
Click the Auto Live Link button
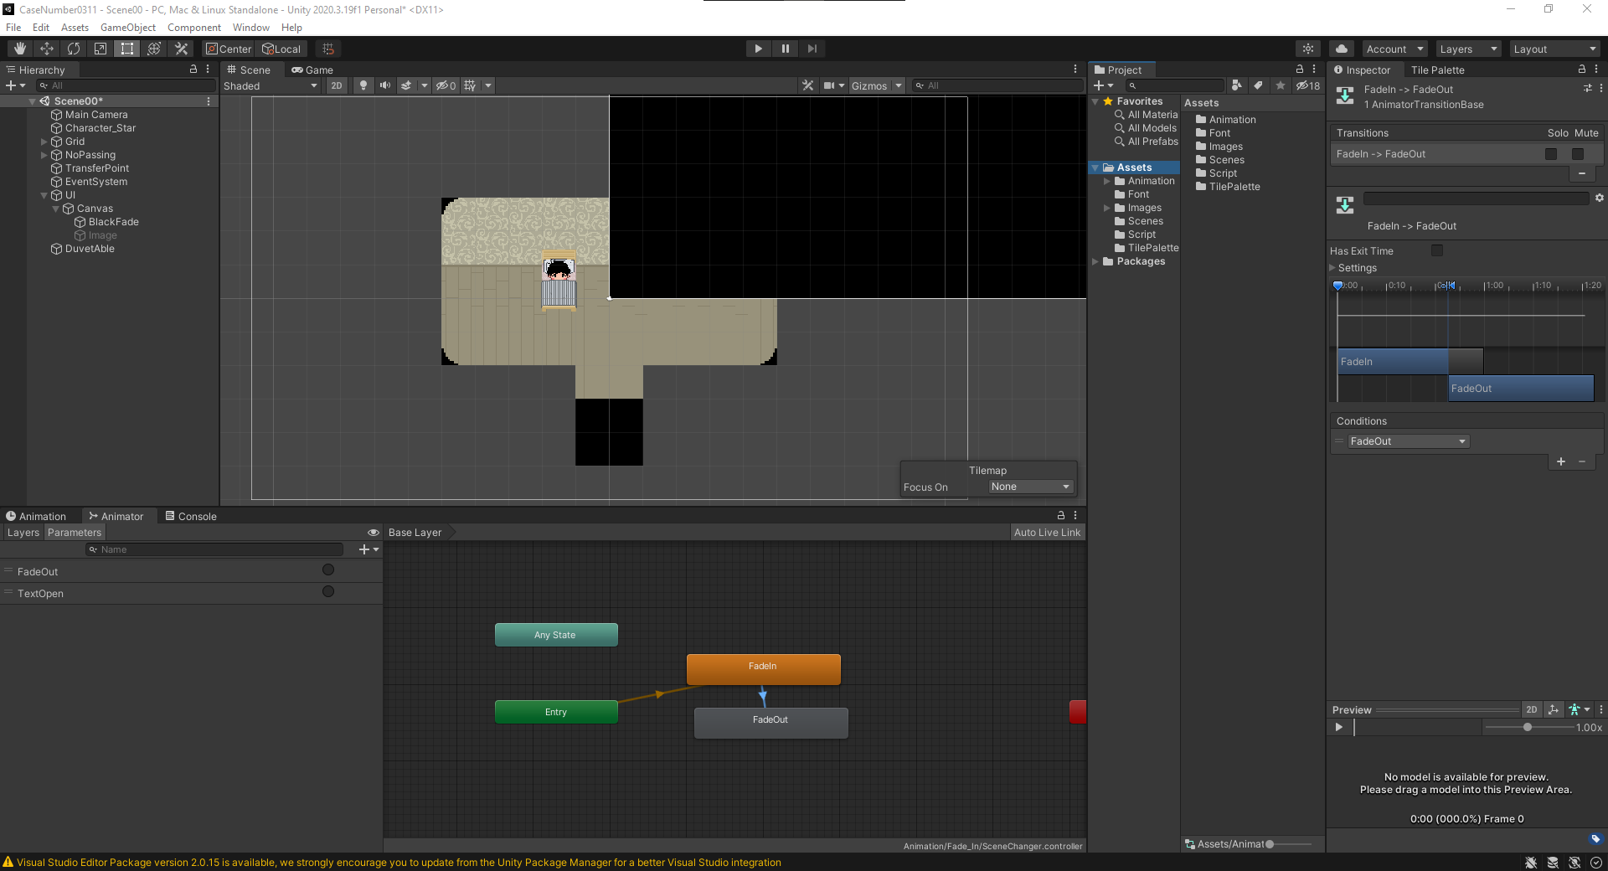1047,533
